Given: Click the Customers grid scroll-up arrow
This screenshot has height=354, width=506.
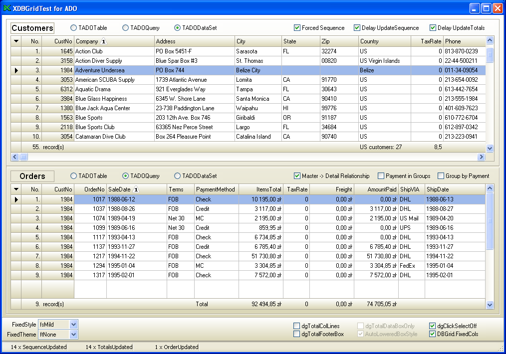Looking at the screenshot, I should click(490, 41).
